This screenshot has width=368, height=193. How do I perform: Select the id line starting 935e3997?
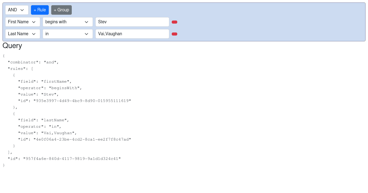[75, 101]
